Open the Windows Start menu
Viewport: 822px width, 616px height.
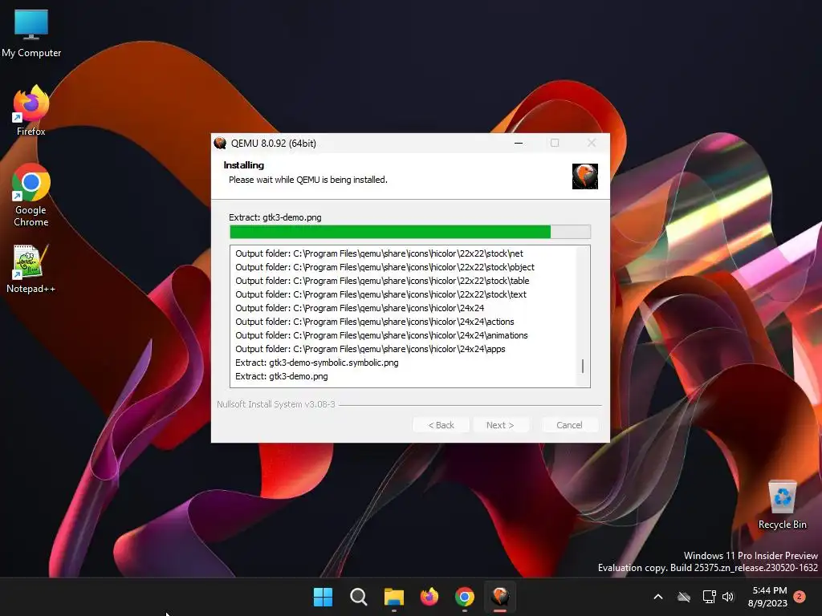(323, 597)
